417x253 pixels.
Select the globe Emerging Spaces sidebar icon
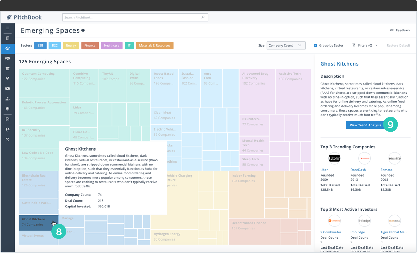point(8,48)
